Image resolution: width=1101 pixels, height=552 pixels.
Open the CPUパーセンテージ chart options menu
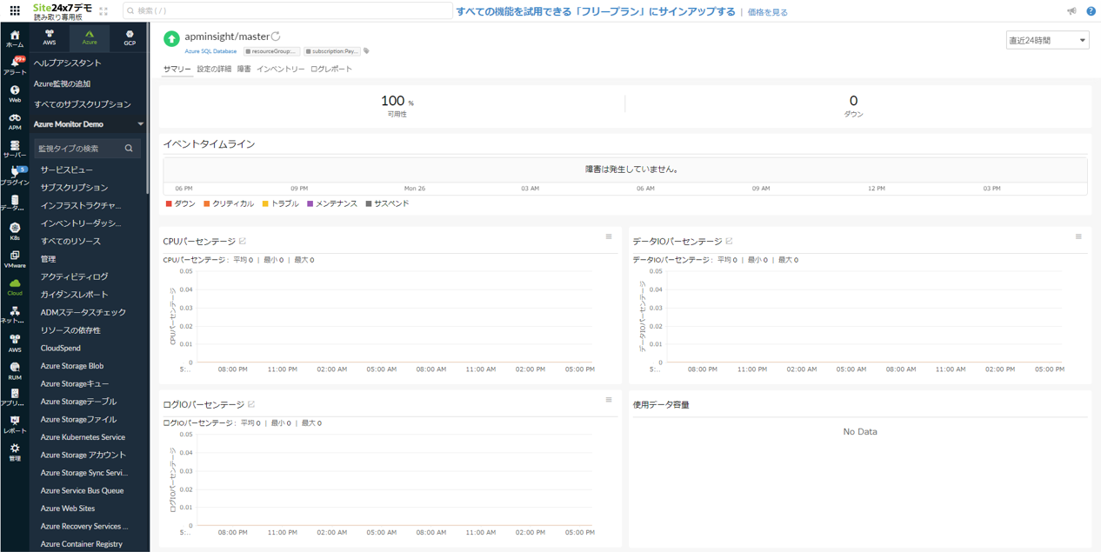click(x=607, y=236)
